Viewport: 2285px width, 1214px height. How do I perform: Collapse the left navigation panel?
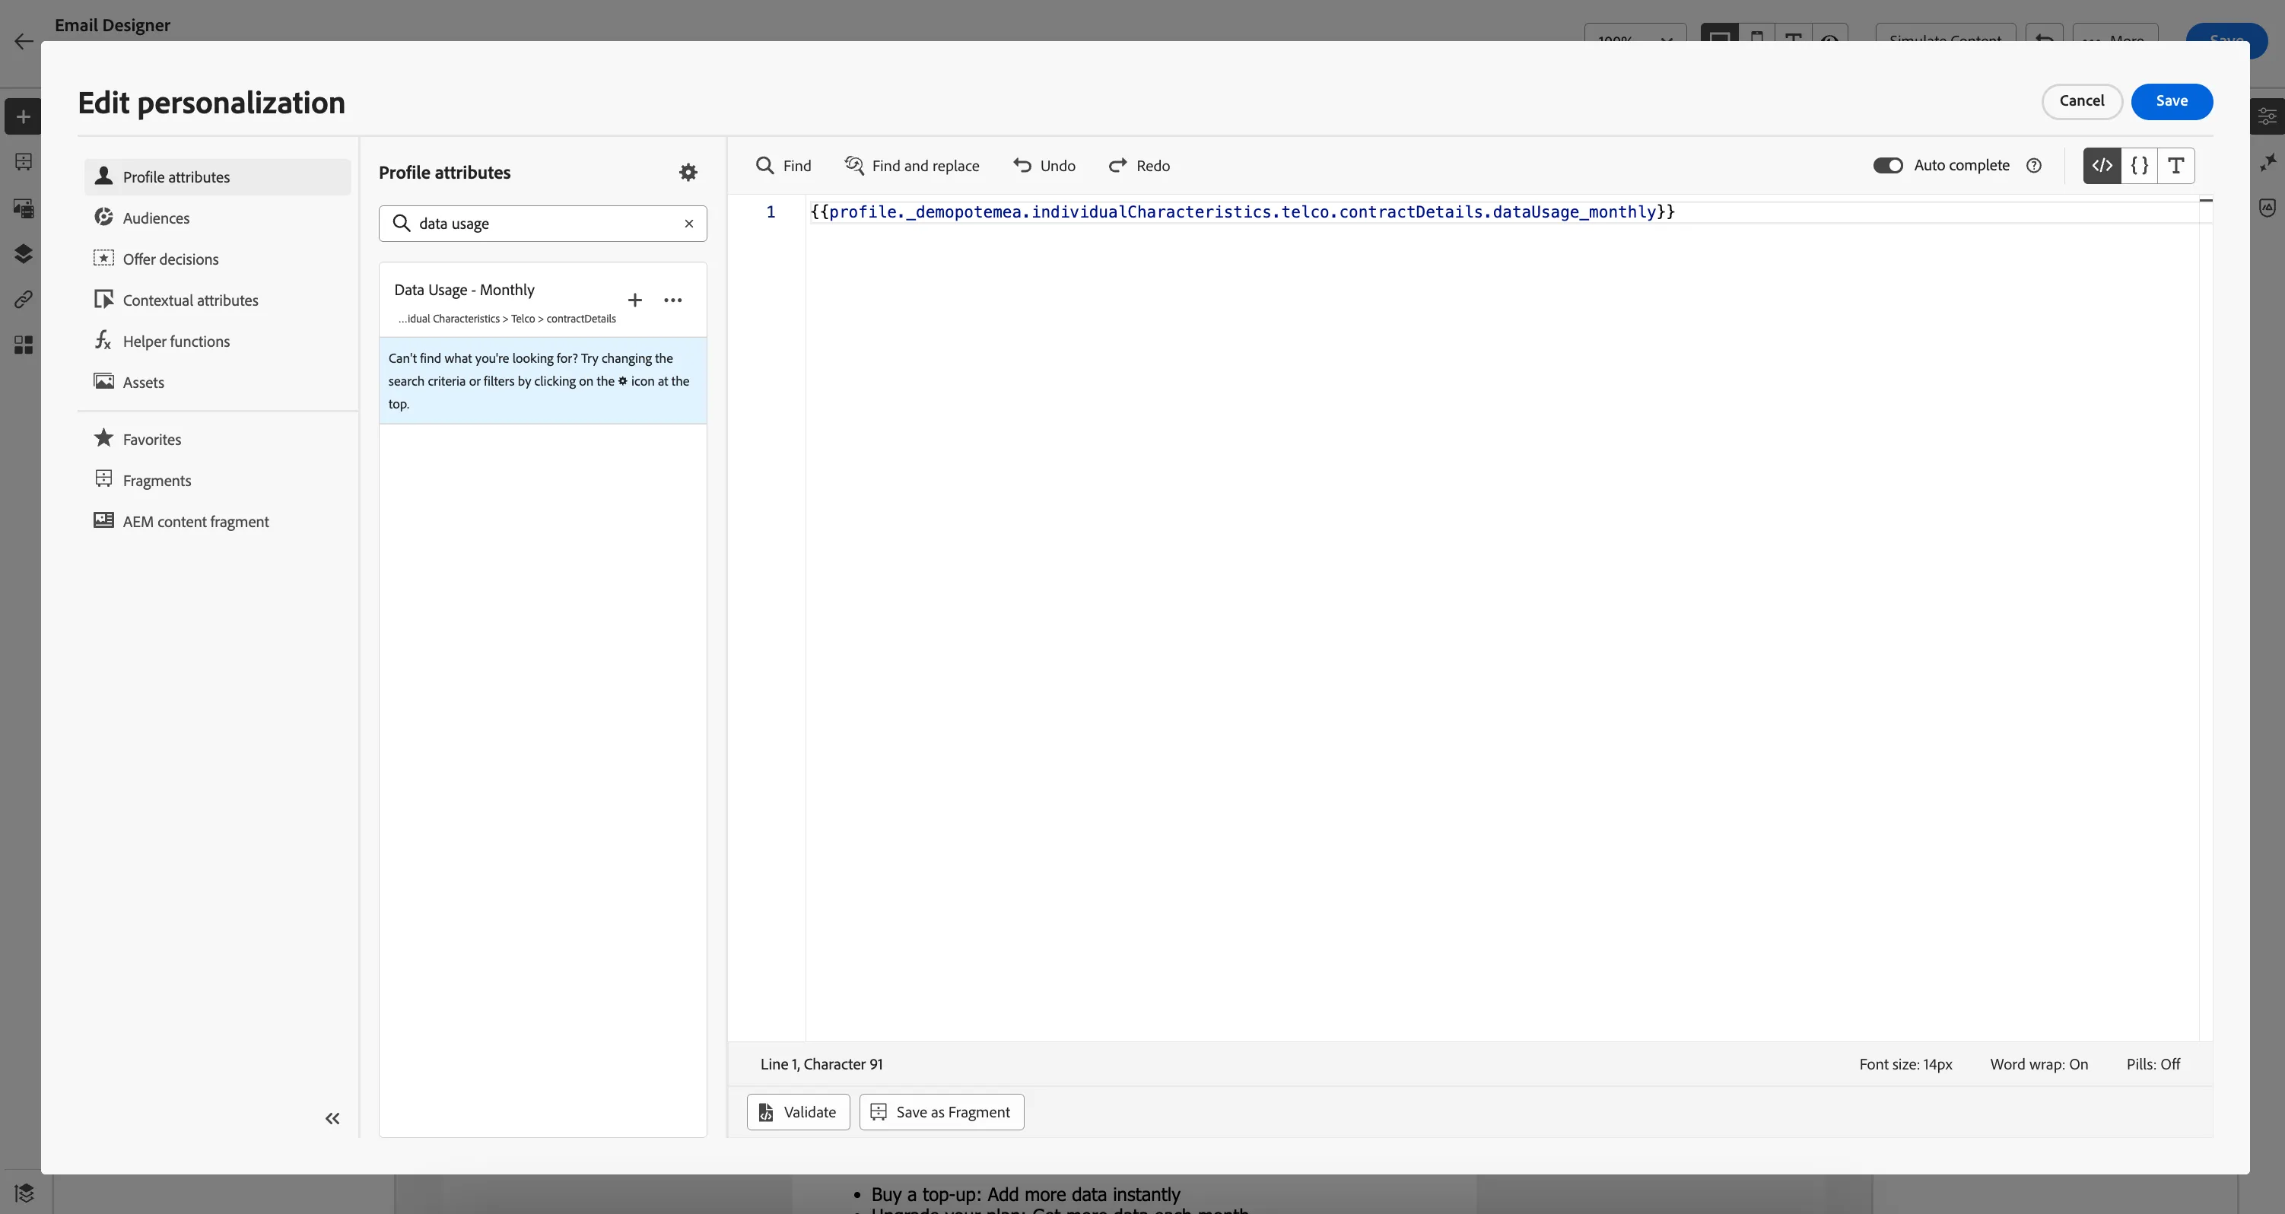[332, 1118]
